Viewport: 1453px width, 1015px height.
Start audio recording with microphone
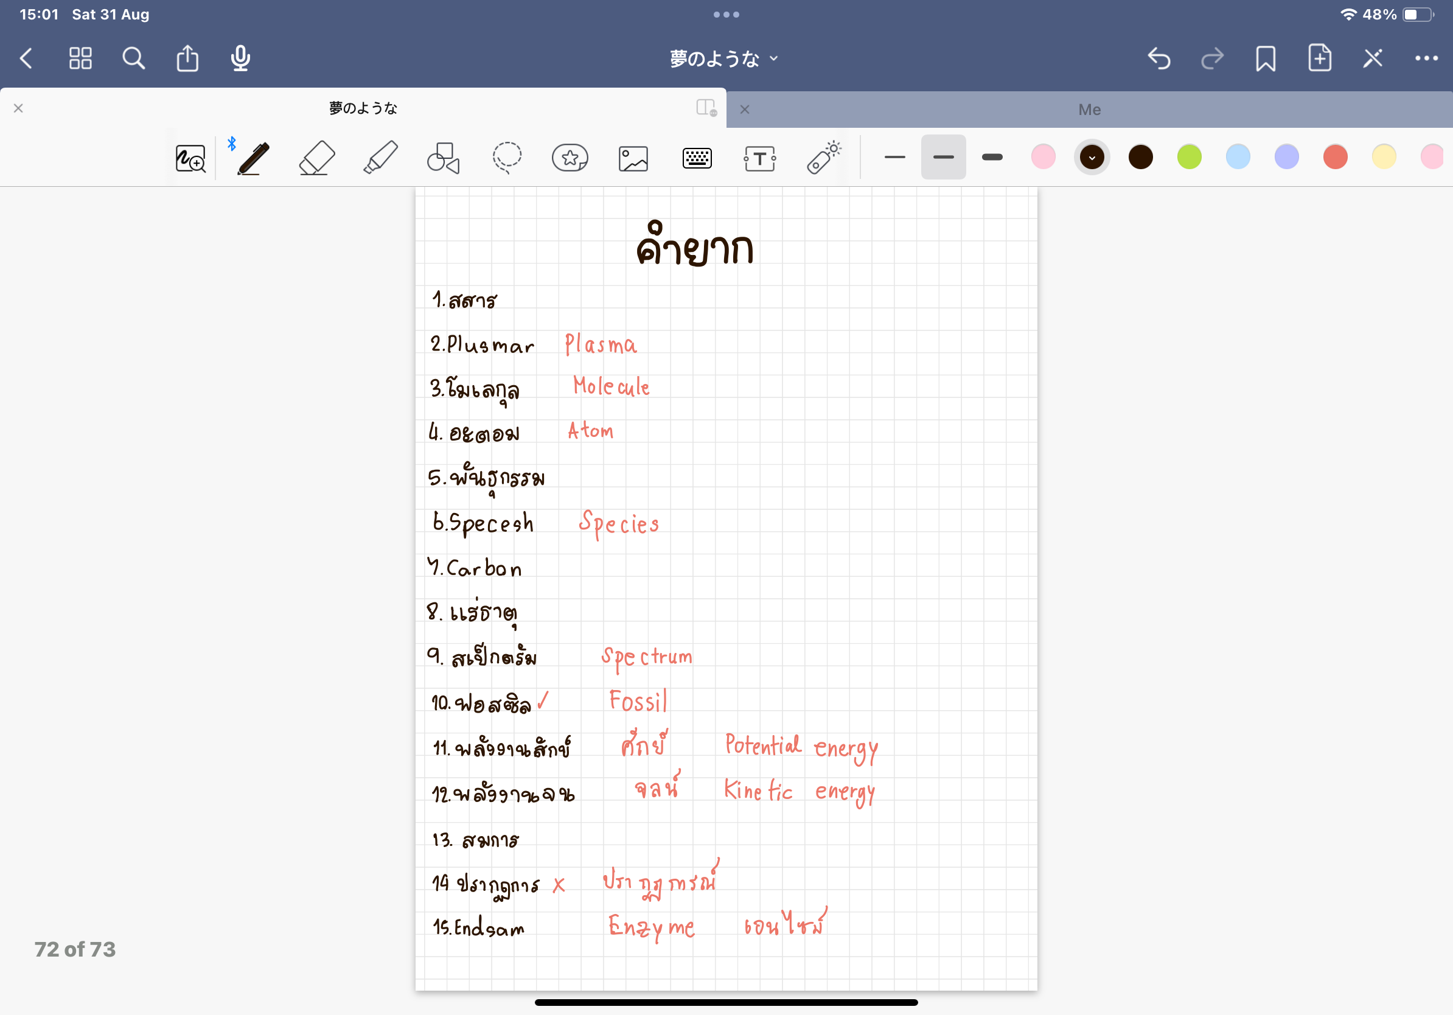point(240,58)
